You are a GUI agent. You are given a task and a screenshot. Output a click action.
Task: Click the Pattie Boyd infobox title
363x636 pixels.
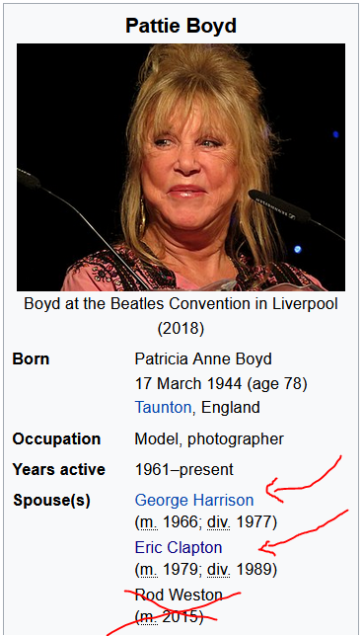coord(181,26)
